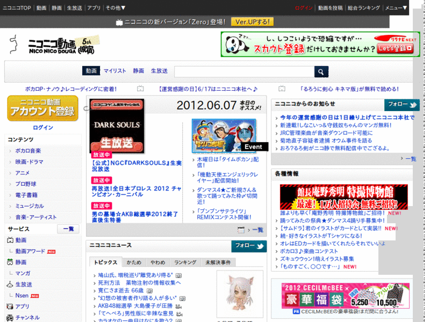Image resolution: width=430 pixels, height=322 pixels.
Task: Open ボカロP・ナノウ♪レコーディングに密着! headline
Action: pyautogui.click(x=71, y=89)
